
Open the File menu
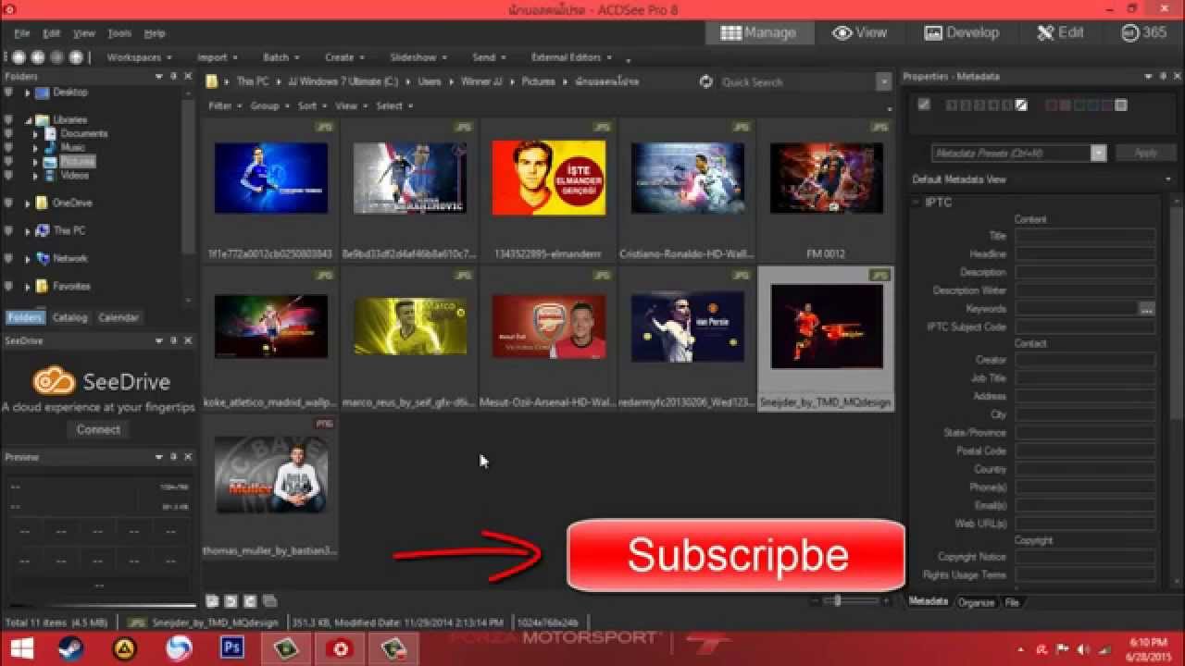21,33
